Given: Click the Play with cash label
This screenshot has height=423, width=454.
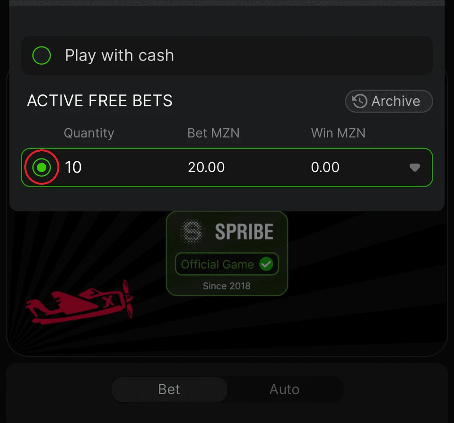Looking at the screenshot, I should point(119,55).
